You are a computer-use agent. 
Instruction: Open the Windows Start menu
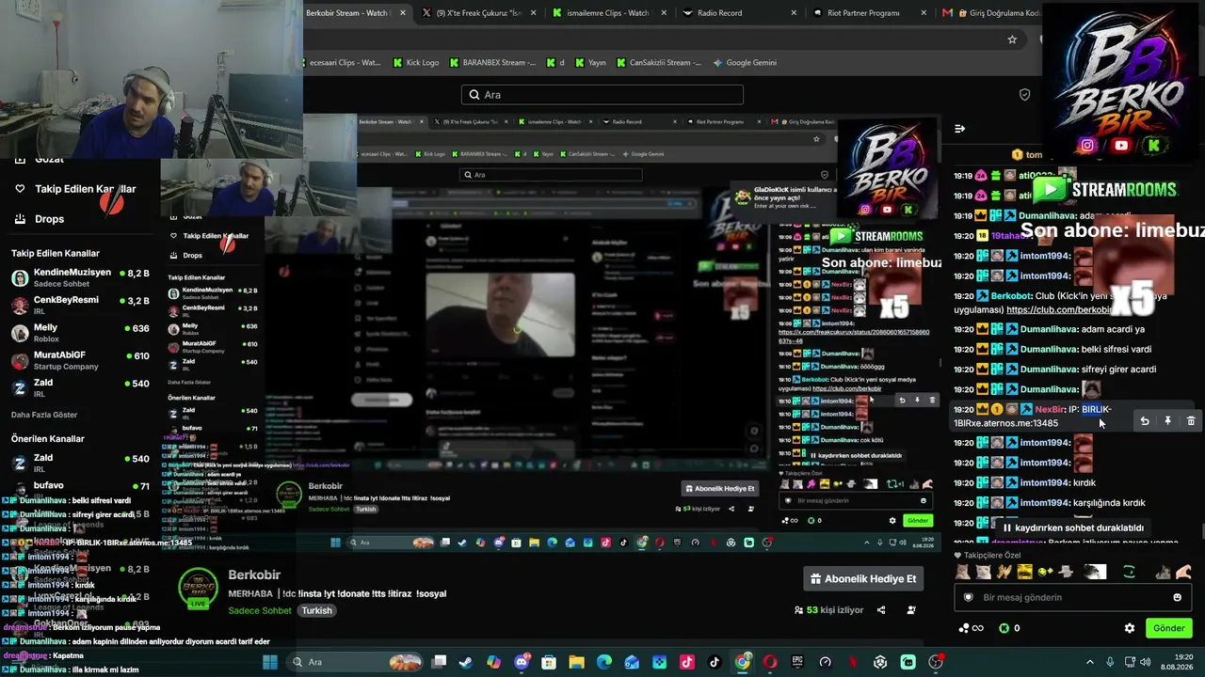[270, 662]
